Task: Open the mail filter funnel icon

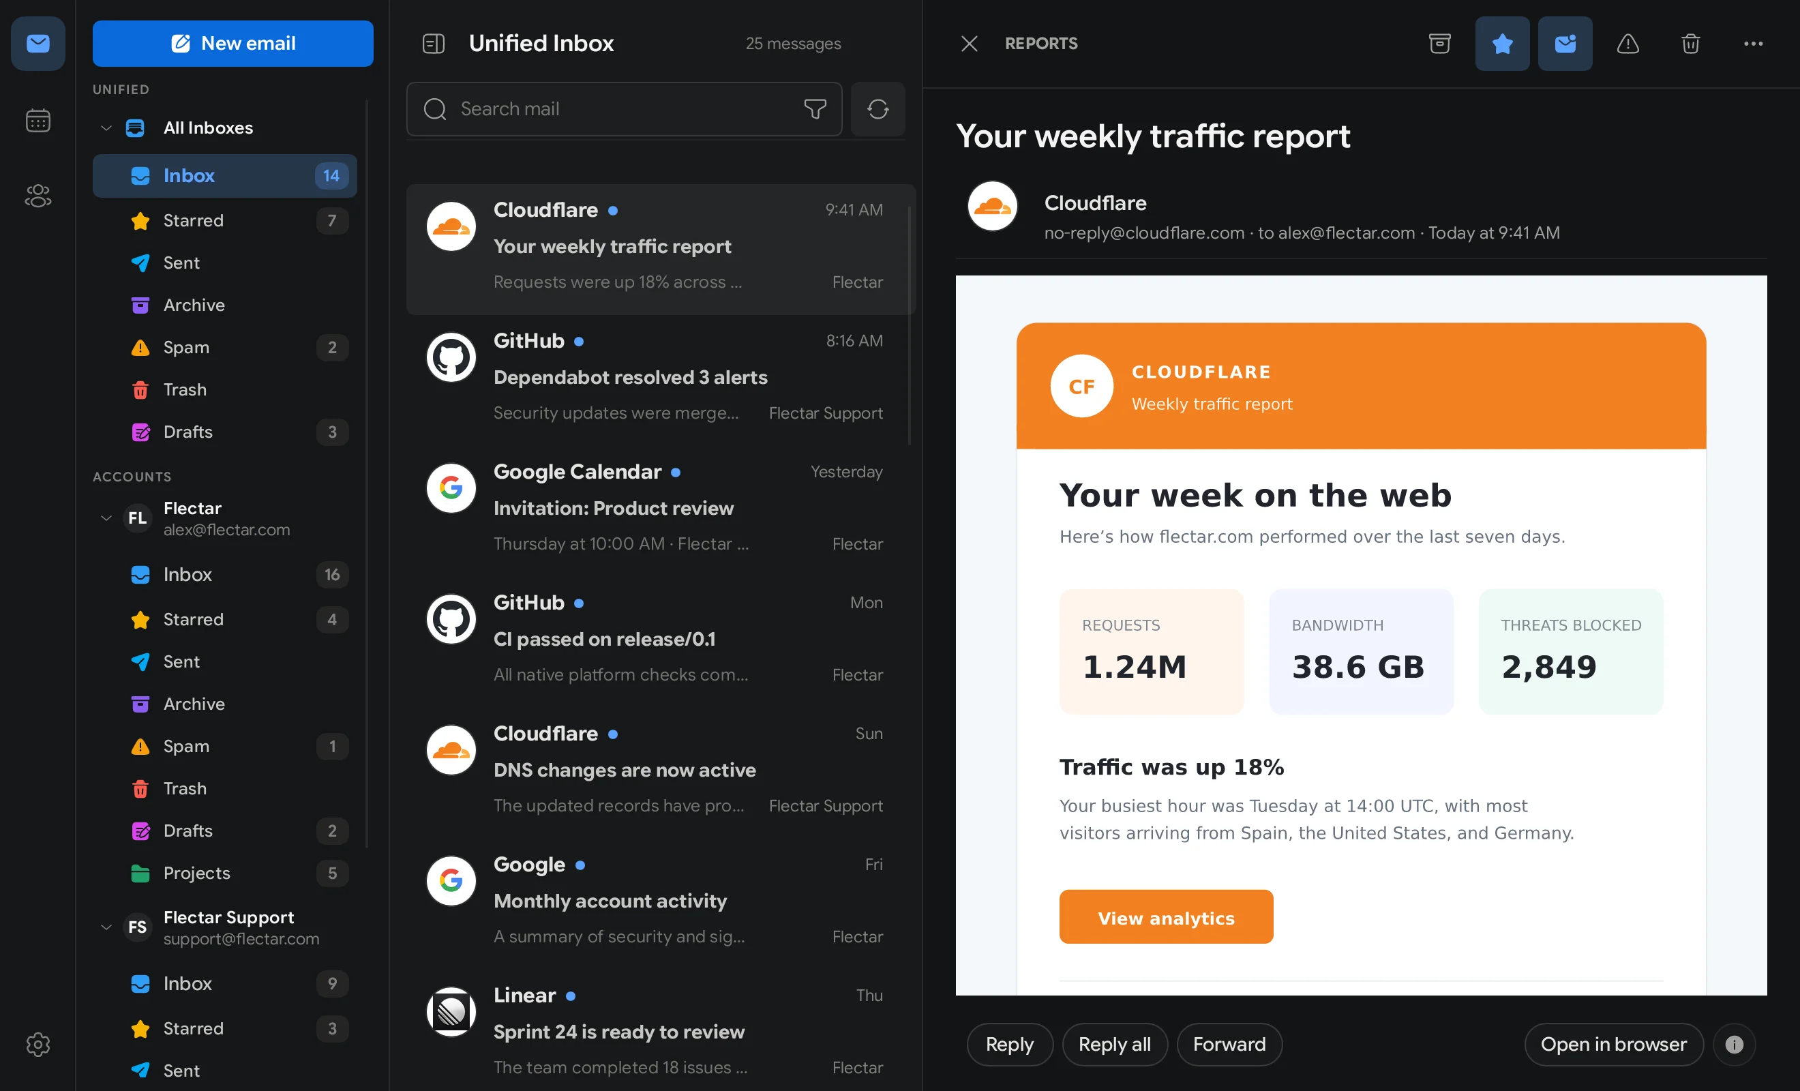Action: pyautogui.click(x=815, y=109)
